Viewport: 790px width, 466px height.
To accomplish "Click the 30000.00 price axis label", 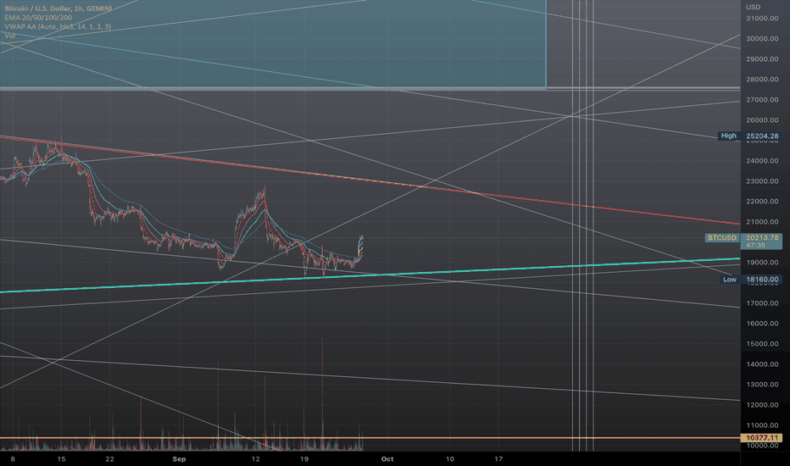I will pyautogui.click(x=762, y=38).
